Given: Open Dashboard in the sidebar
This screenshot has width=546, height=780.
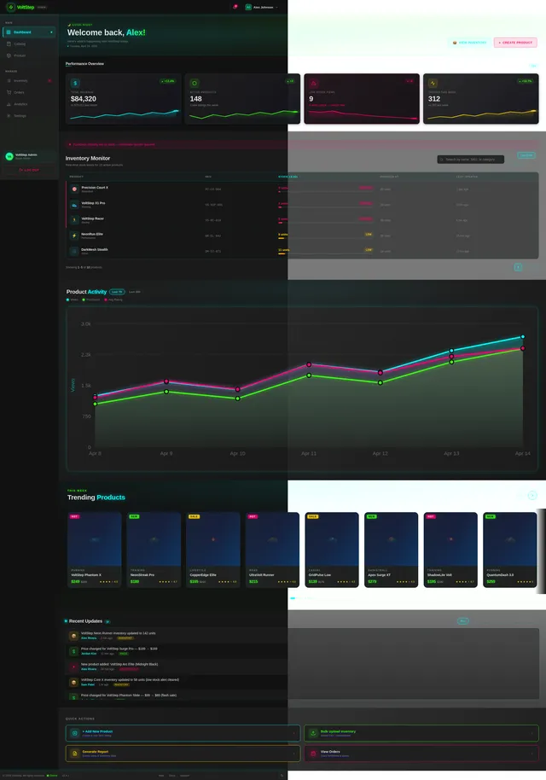Looking at the screenshot, I should pyautogui.click(x=29, y=32).
